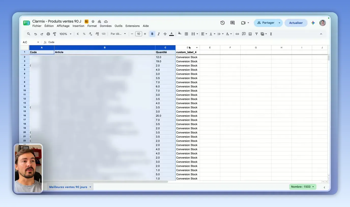Format as currency with euro icon
Screen dimensions: 350x207
(x=78, y=34)
